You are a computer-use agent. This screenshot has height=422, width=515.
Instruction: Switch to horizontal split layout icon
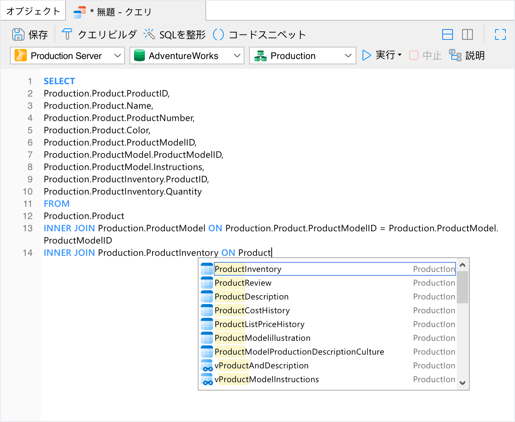447,34
